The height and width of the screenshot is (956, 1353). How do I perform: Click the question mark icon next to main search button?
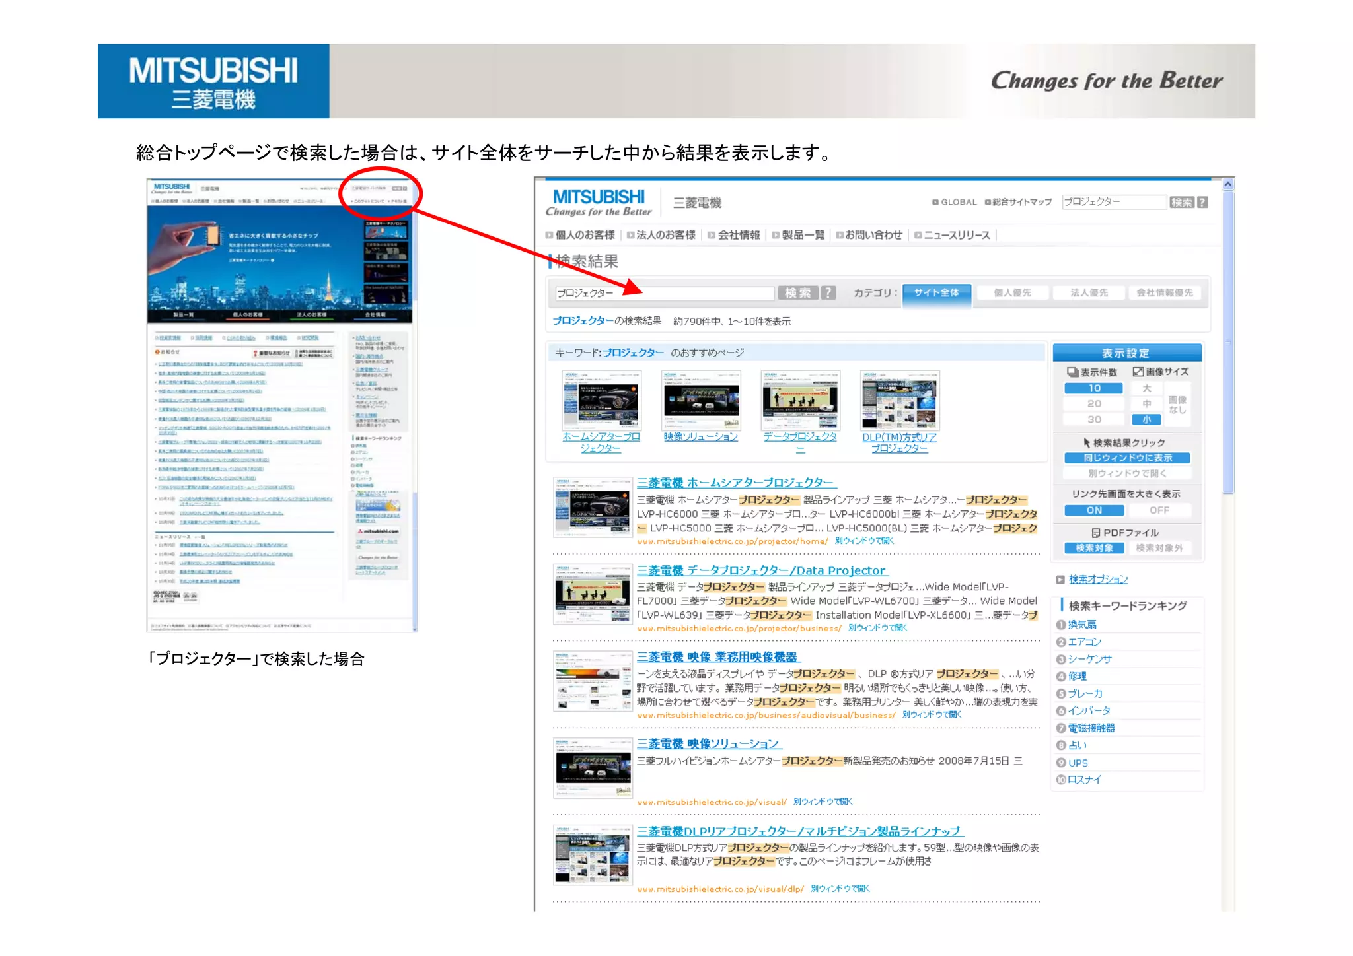point(828,292)
